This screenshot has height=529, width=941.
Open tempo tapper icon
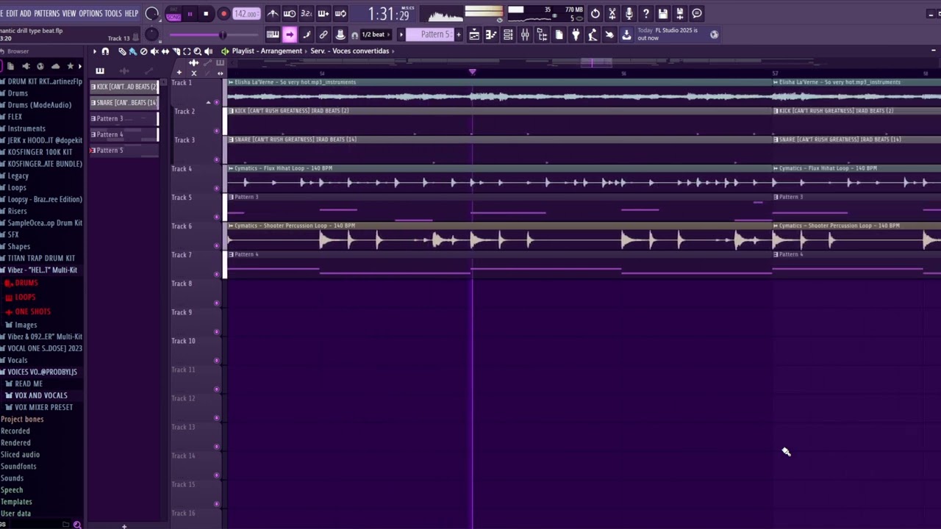pos(593,35)
